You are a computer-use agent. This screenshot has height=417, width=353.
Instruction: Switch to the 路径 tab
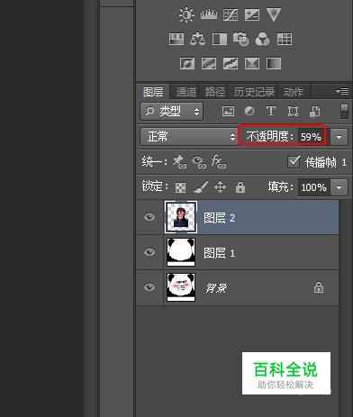215,92
